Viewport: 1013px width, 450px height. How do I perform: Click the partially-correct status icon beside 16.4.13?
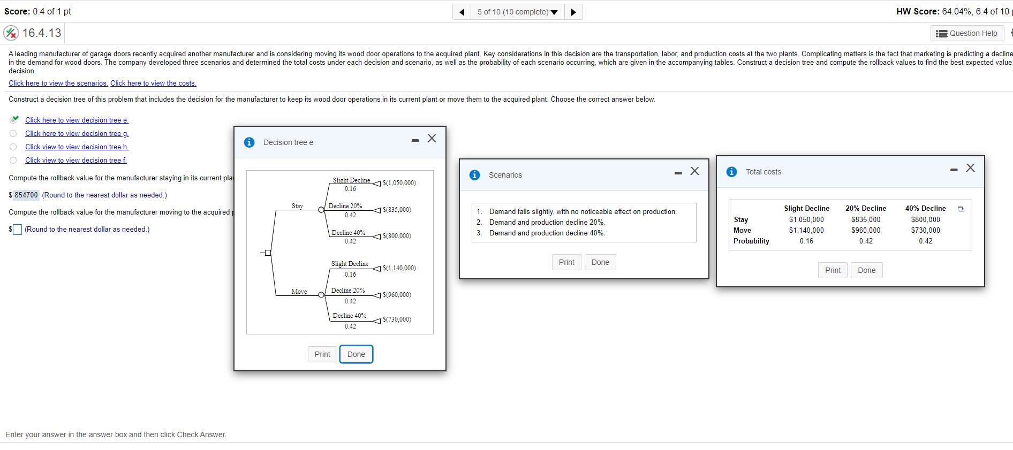coord(11,33)
